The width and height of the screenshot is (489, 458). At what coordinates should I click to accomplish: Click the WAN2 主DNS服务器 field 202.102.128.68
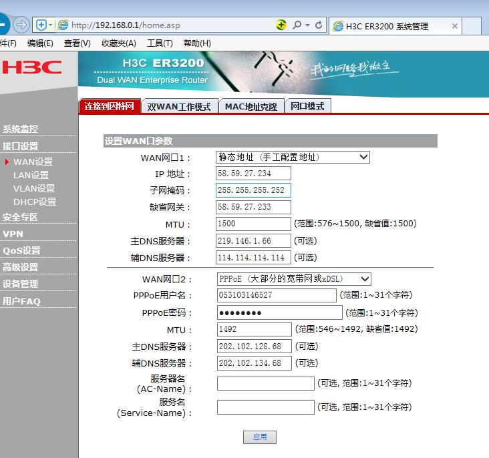tap(254, 346)
